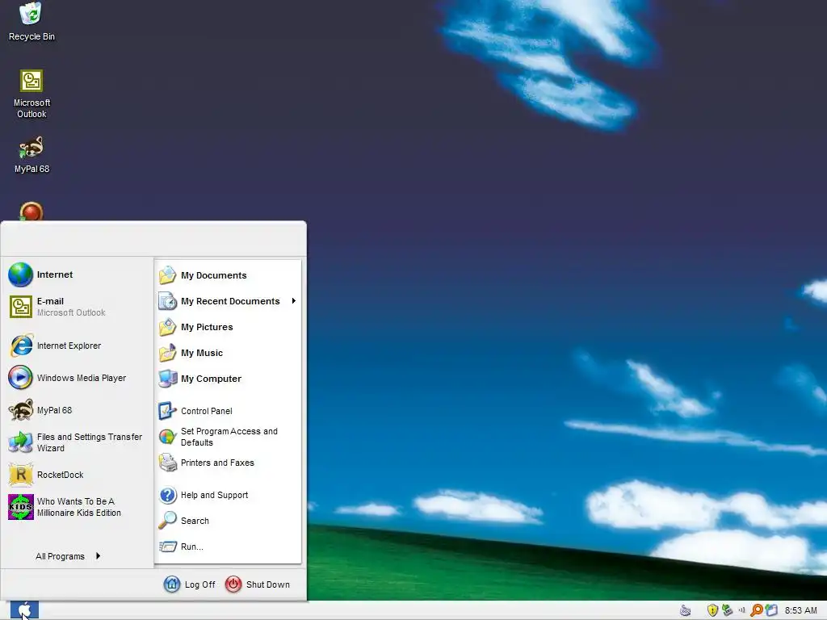Viewport: 827px width, 620px height.
Task: Launch Internet from Start menu globe icon
Action: 79,274
